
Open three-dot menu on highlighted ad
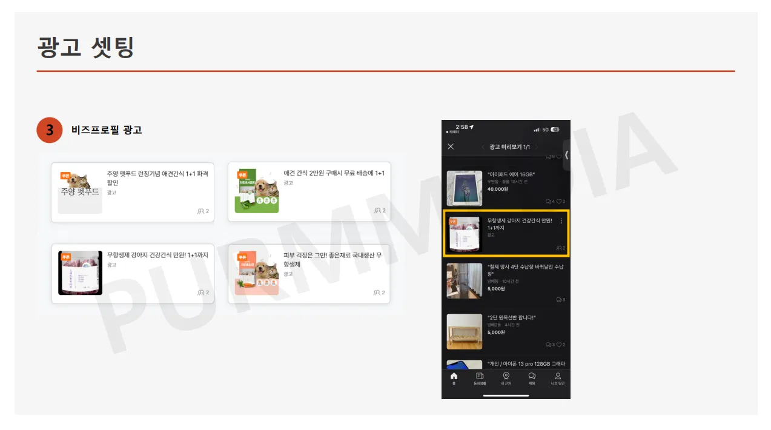[x=561, y=221]
